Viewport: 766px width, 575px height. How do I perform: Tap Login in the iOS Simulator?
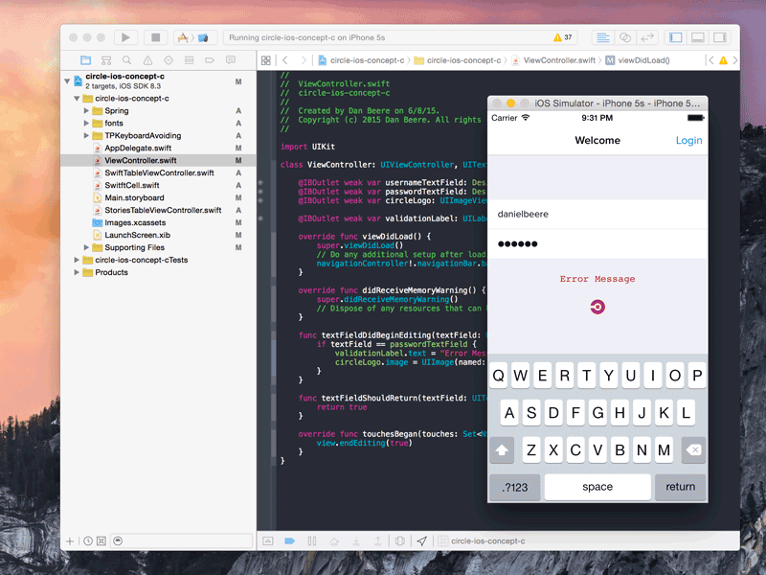[688, 140]
